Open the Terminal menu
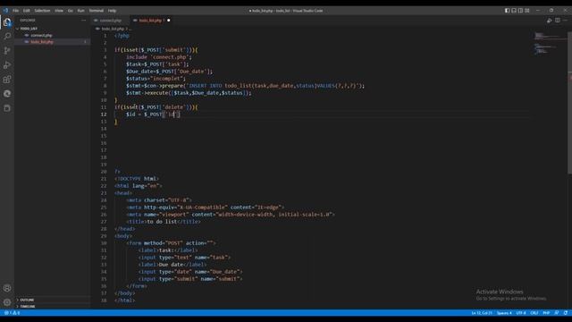Image resolution: width=572 pixels, height=322 pixels. [97, 11]
